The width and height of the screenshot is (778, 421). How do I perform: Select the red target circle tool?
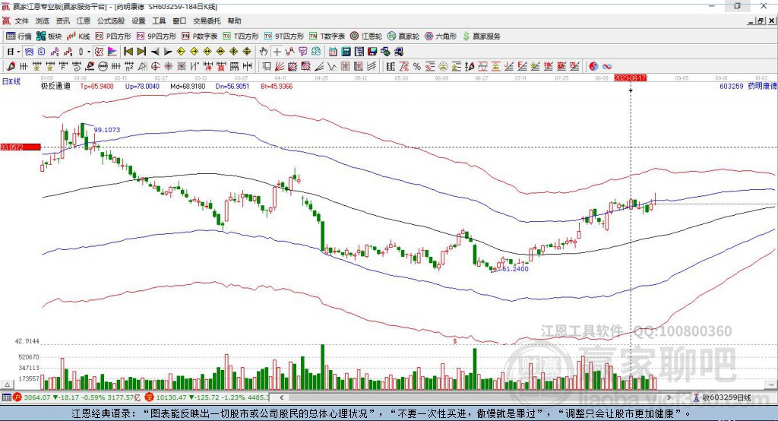tap(155, 67)
